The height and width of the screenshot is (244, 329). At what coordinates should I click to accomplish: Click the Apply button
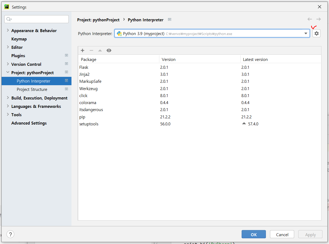(310, 234)
